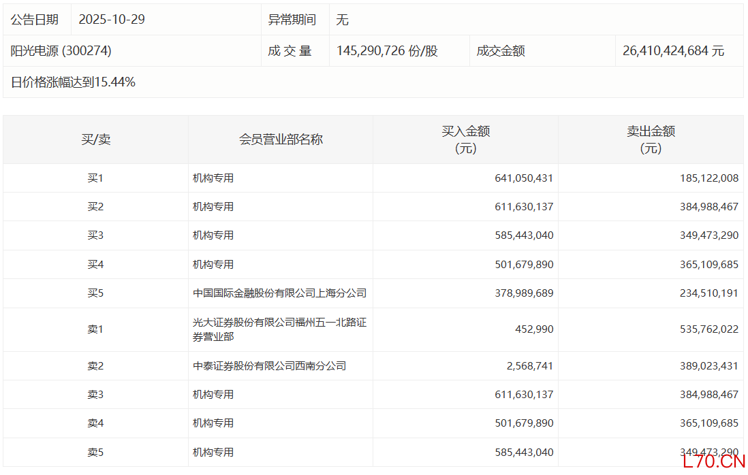Select the announcement date 2025-10-29
Screen dimensions: 748x475
click(112, 20)
